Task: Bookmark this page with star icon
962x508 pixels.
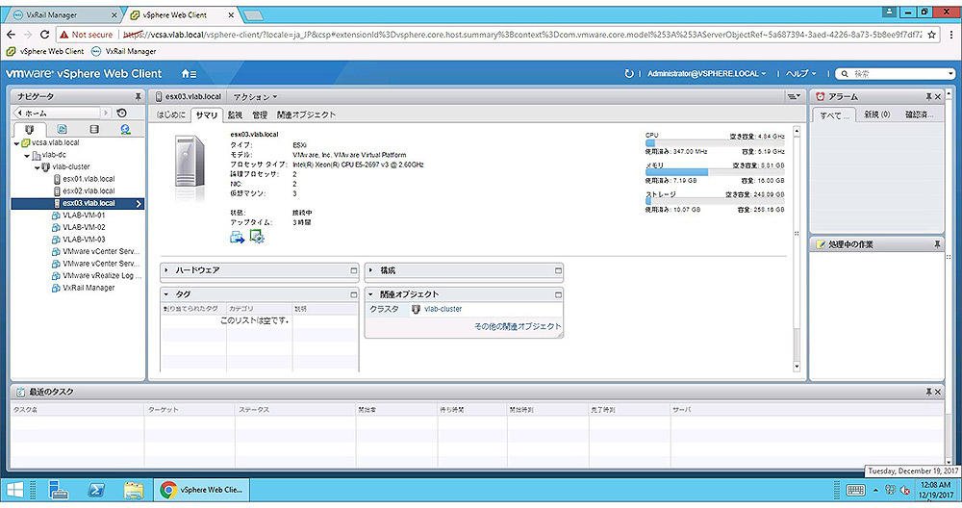Action: [x=932, y=35]
